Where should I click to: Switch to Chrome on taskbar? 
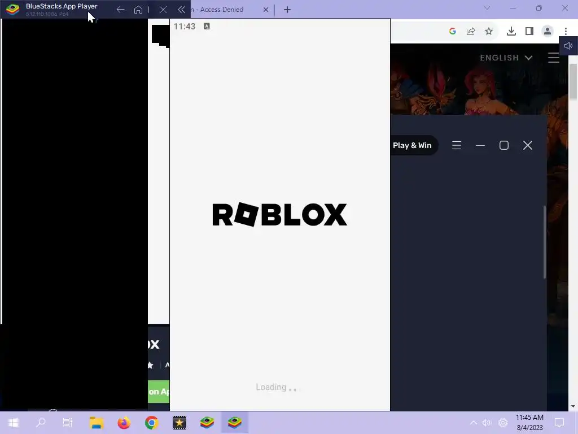coord(151,423)
